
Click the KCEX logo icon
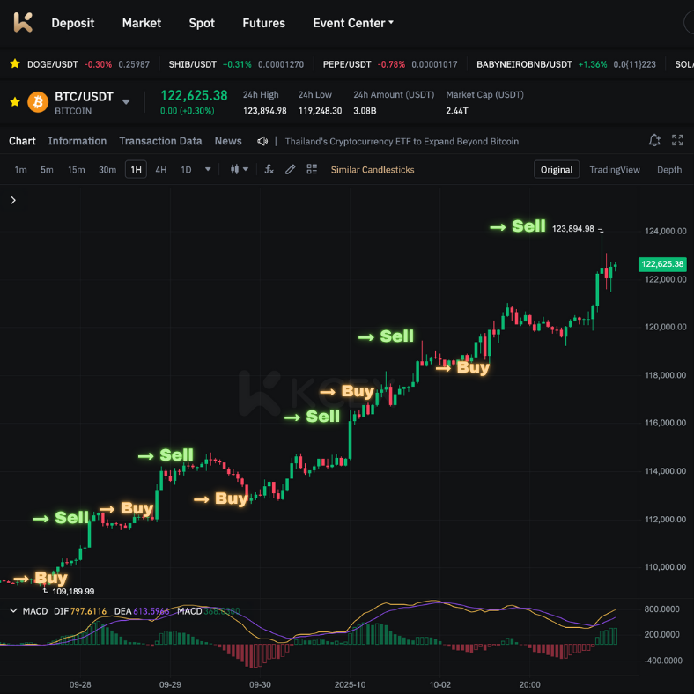tap(23, 23)
